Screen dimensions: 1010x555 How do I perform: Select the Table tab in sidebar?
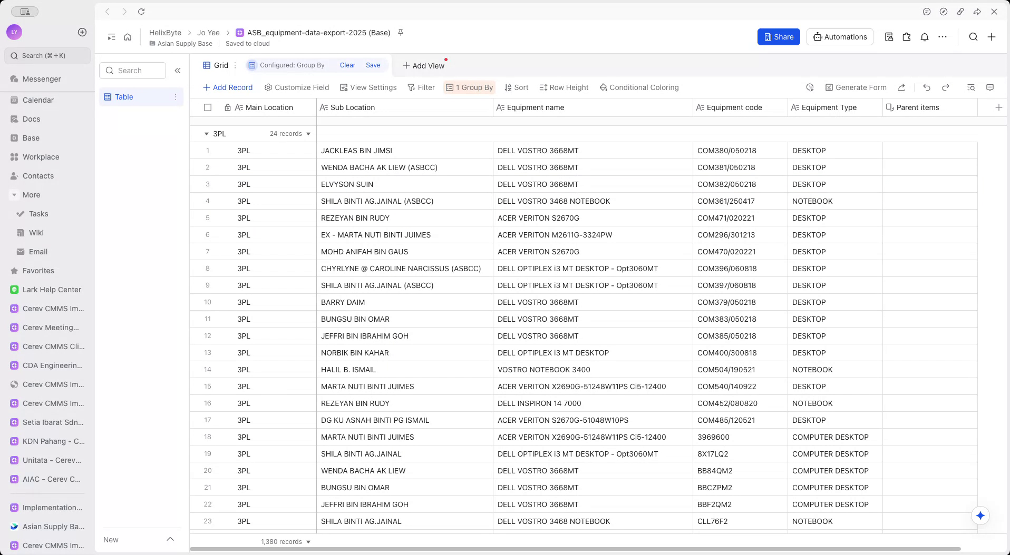[124, 97]
